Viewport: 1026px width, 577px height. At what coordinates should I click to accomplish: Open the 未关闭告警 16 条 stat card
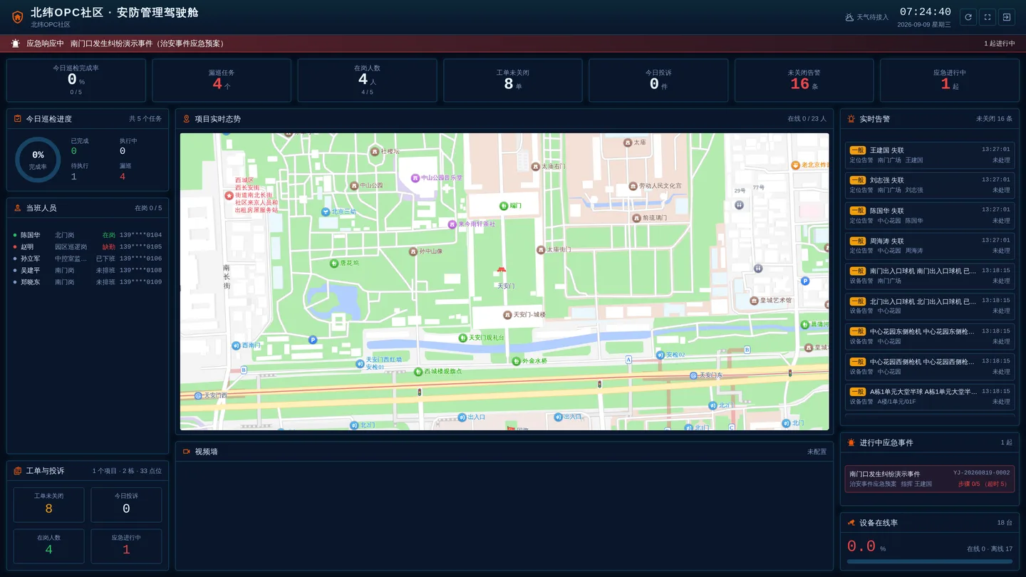tap(804, 80)
